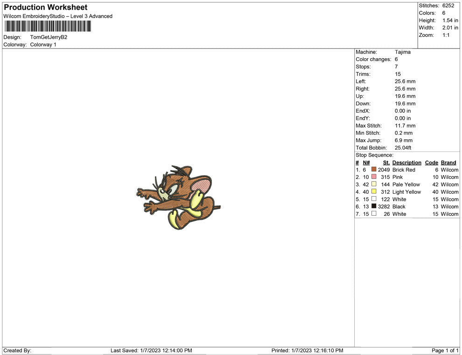Click the Max Jump value 6.9 mm
This screenshot has width=462, height=355.
click(404, 140)
